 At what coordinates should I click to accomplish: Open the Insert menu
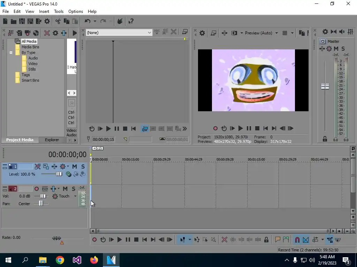coord(44,11)
